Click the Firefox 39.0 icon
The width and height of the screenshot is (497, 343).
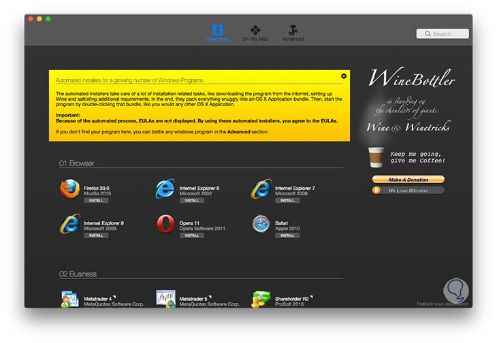[x=70, y=189]
